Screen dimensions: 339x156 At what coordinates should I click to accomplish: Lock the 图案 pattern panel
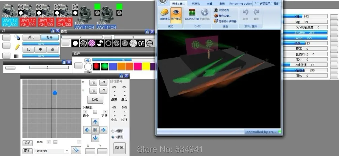click(x=147, y=32)
